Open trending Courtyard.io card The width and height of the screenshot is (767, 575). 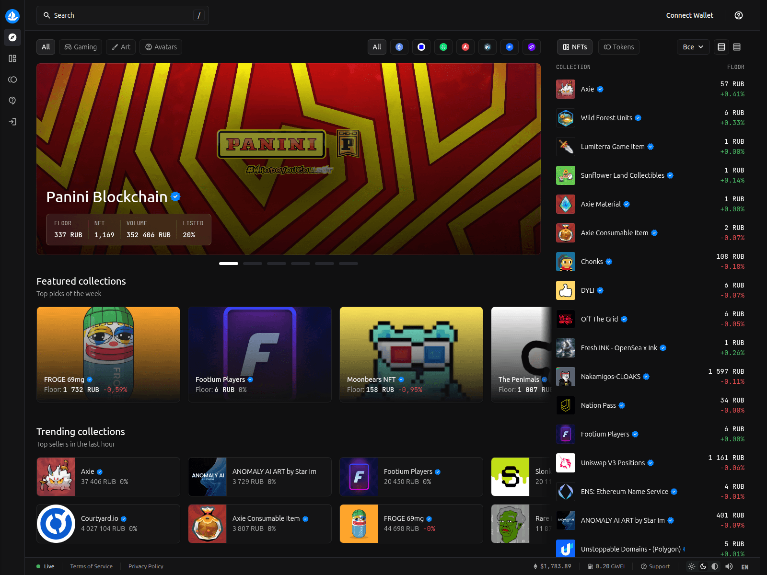(x=108, y=524)
